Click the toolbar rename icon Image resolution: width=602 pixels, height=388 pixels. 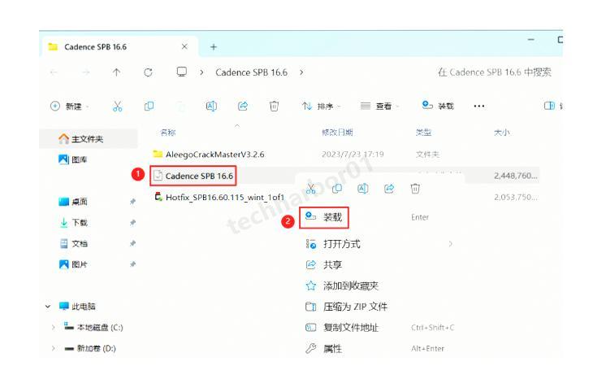pyautogui.click(x=211, y=106)
